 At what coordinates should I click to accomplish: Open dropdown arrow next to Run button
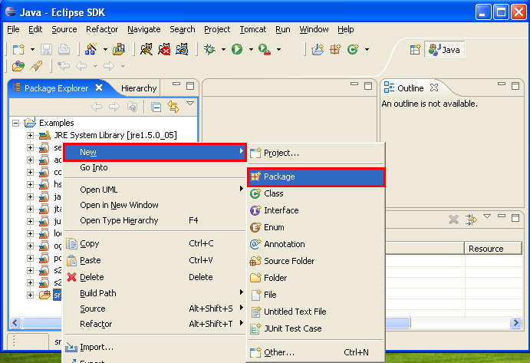tap(250, 50)
